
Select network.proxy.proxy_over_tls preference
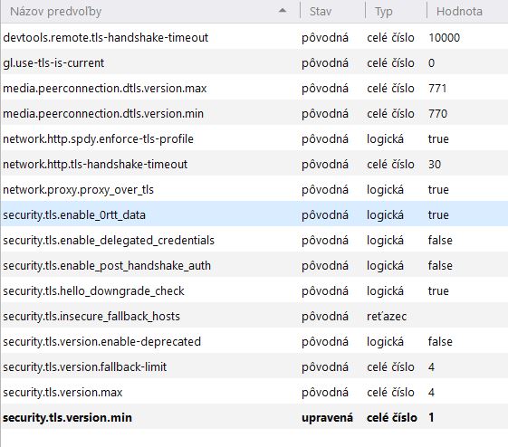[254, 189]
